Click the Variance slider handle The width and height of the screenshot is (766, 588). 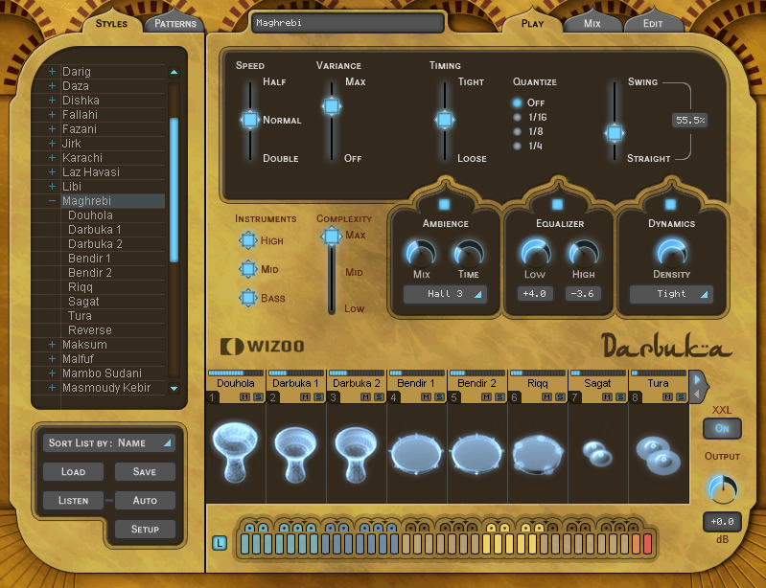(x=332, y=106)
